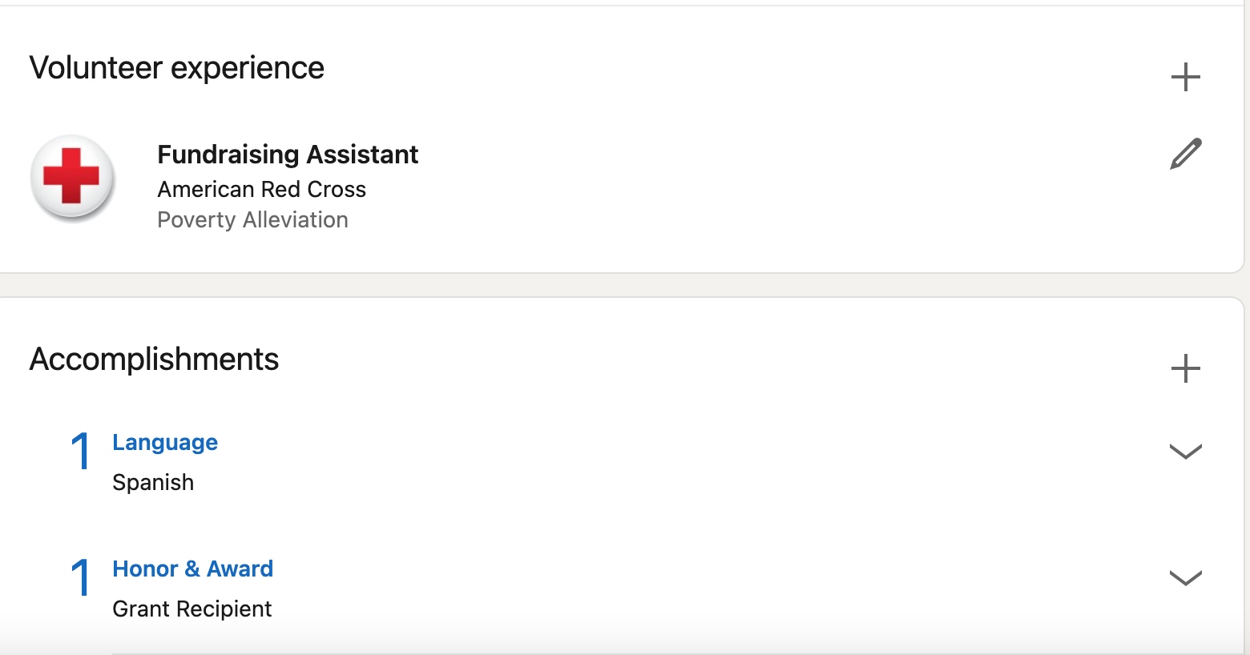The height and width of the screenshot is (655, 1250).
Task: Select the plus icon next to Accomplishments heading
Action: point(1186,368)
